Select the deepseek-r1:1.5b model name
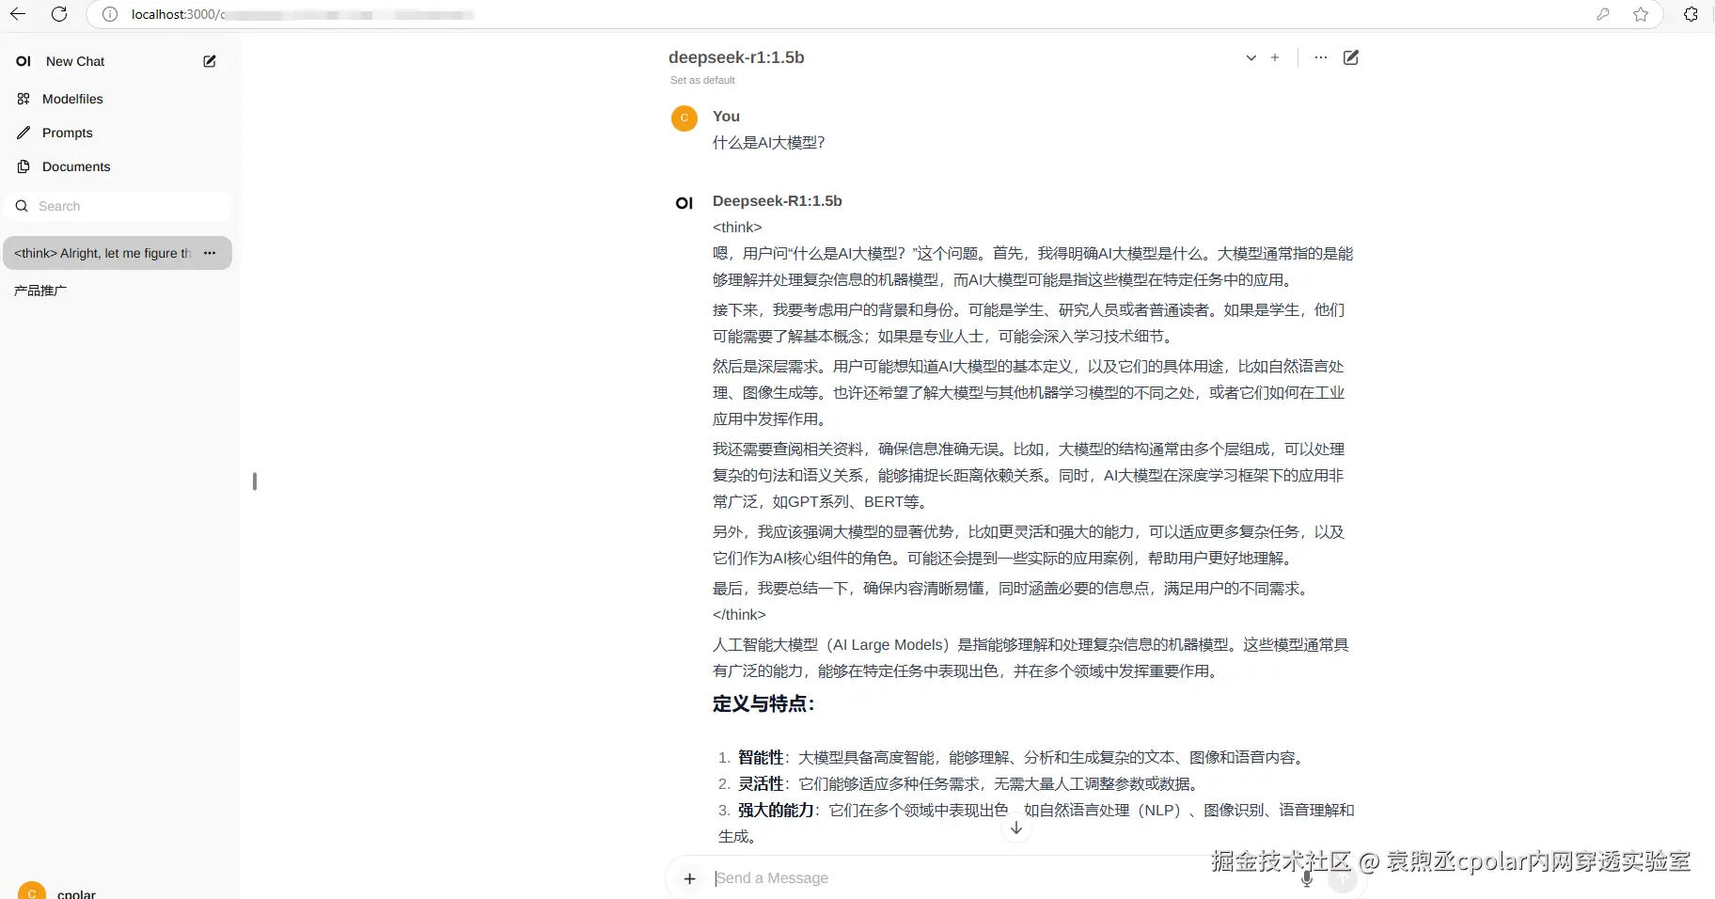Viewport: 1715px width, 899px height. pos(736,57)
